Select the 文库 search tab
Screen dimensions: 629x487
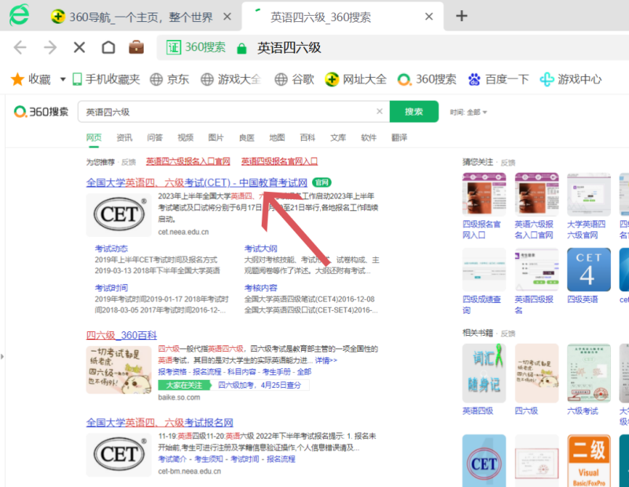(x=338, y=138)
